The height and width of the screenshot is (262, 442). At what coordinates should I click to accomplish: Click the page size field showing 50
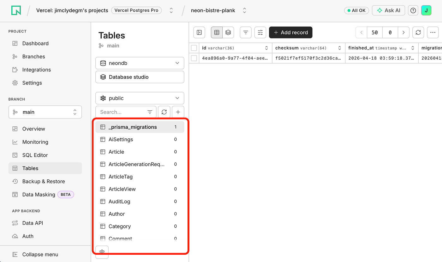pos(375,32)
